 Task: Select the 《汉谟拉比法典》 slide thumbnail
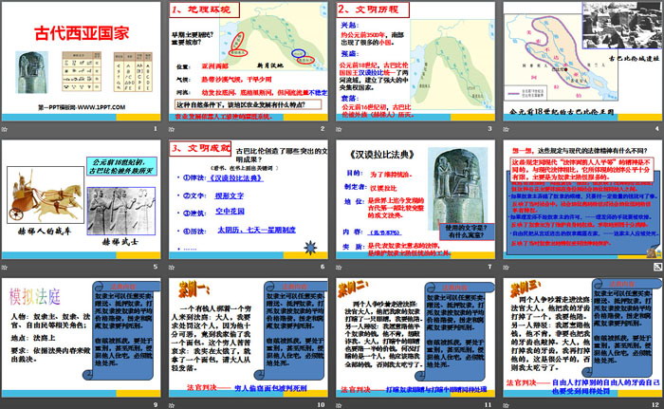pos(415,199)
